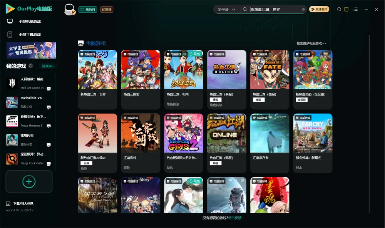Click the 下载/导入列队 text

tap(23, 203)
